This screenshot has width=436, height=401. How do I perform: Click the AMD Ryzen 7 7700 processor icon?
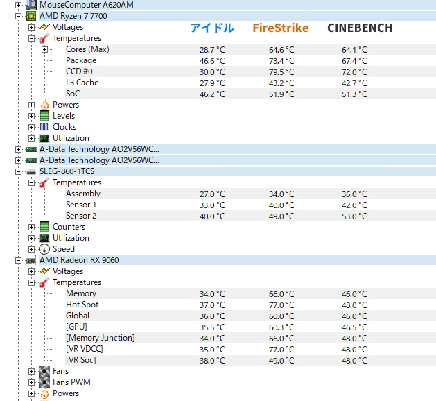tap(31, 16)
